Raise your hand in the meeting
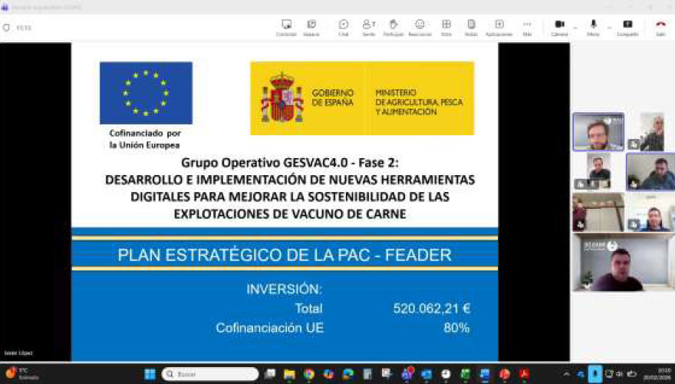 [393, 27]
